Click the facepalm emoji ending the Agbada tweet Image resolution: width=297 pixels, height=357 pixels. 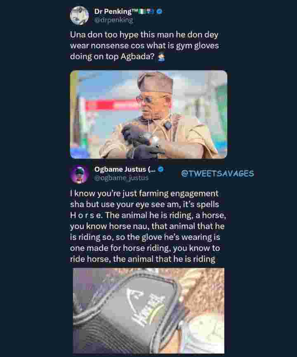point(162,57)
